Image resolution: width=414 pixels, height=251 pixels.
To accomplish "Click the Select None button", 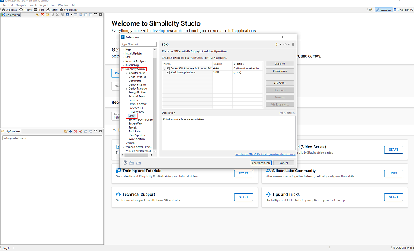I will tap(280, 71).
